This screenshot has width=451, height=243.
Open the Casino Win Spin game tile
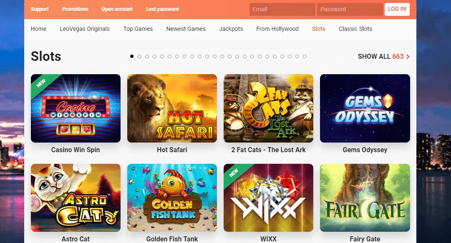(76, 108)
